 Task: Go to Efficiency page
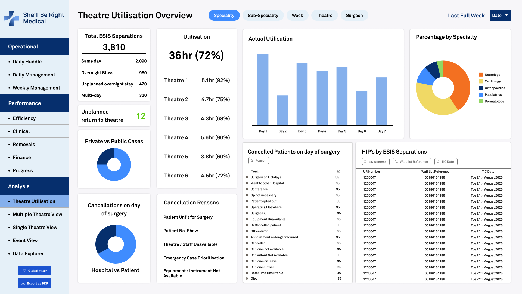[35, 118]
